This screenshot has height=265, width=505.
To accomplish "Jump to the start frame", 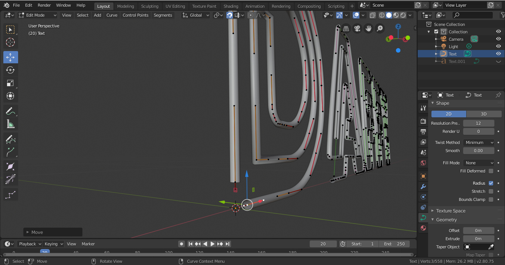I will tap(190, 244).
